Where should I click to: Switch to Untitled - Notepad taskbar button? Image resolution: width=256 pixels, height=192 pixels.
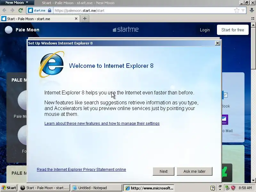point(97,188)
